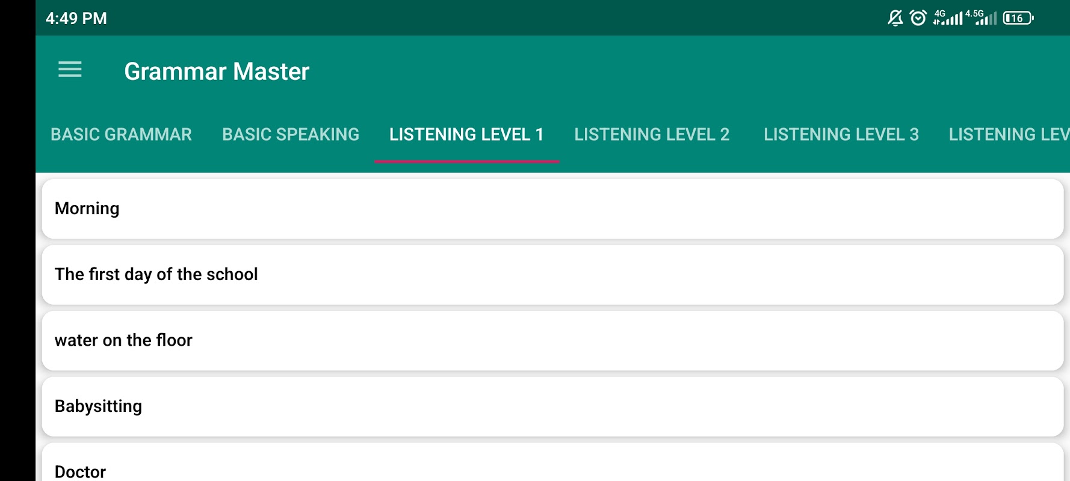The width and height of the screenshot is (1070, 481).
Task: Tap the 4:49 PM clock
Action: 76,19
